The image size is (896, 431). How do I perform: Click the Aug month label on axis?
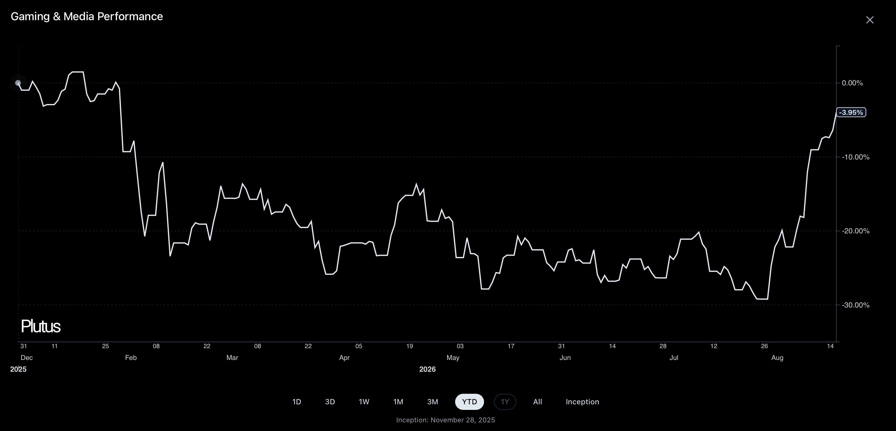point(777,358)
